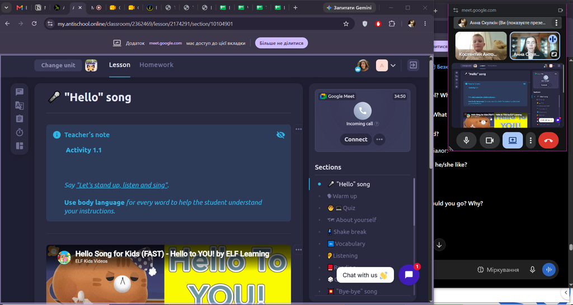Hide the Teacher's note with eye icon
Viewport: 573px width, 305px height.
coord(280,135)
